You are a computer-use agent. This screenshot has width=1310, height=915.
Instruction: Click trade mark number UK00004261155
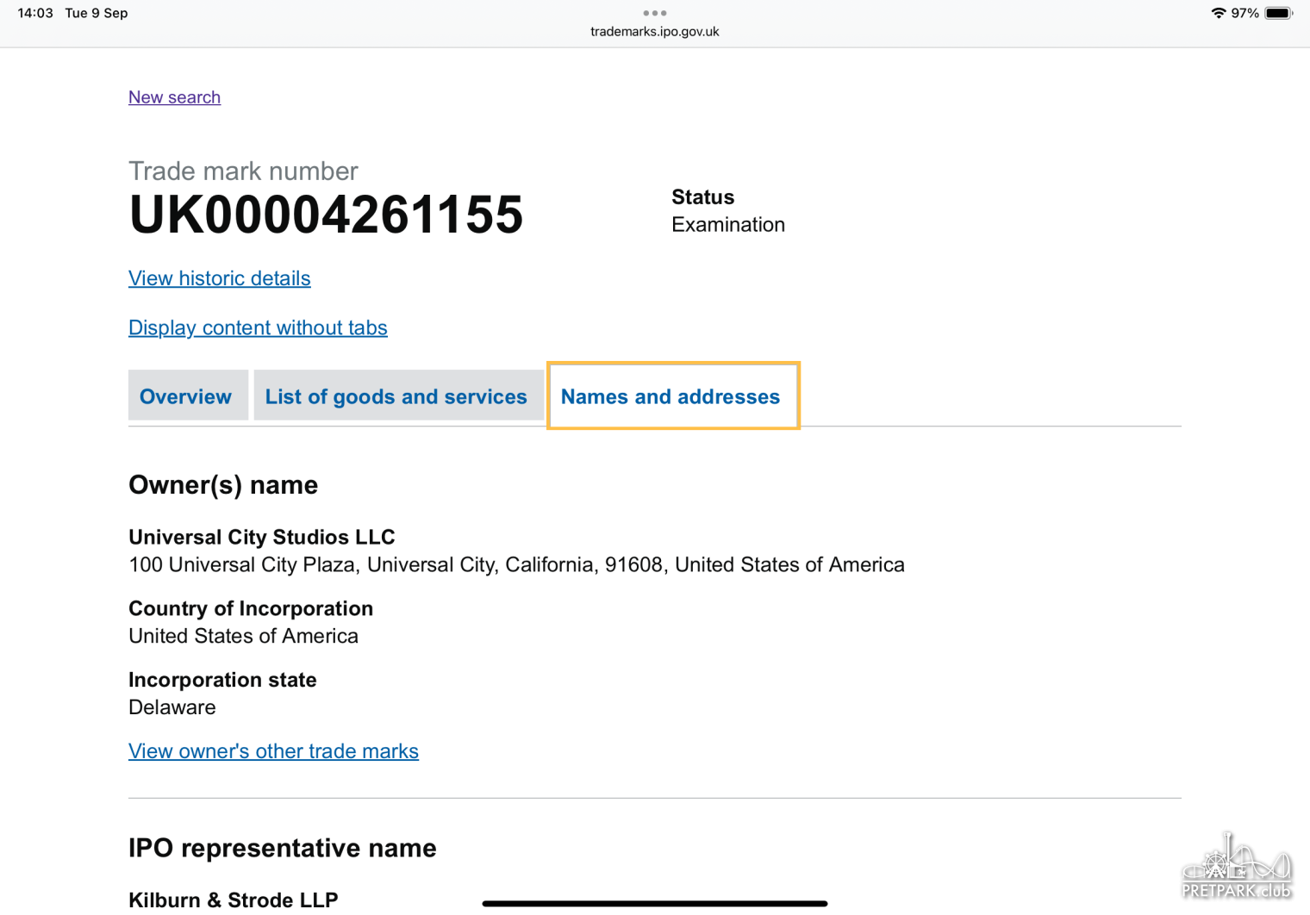[326, 215]
